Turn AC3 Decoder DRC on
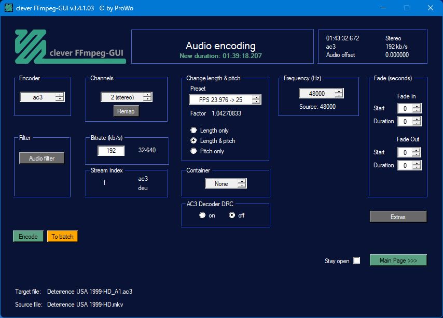The width and height of the screenshot is (443, 318). pos(202,215)
